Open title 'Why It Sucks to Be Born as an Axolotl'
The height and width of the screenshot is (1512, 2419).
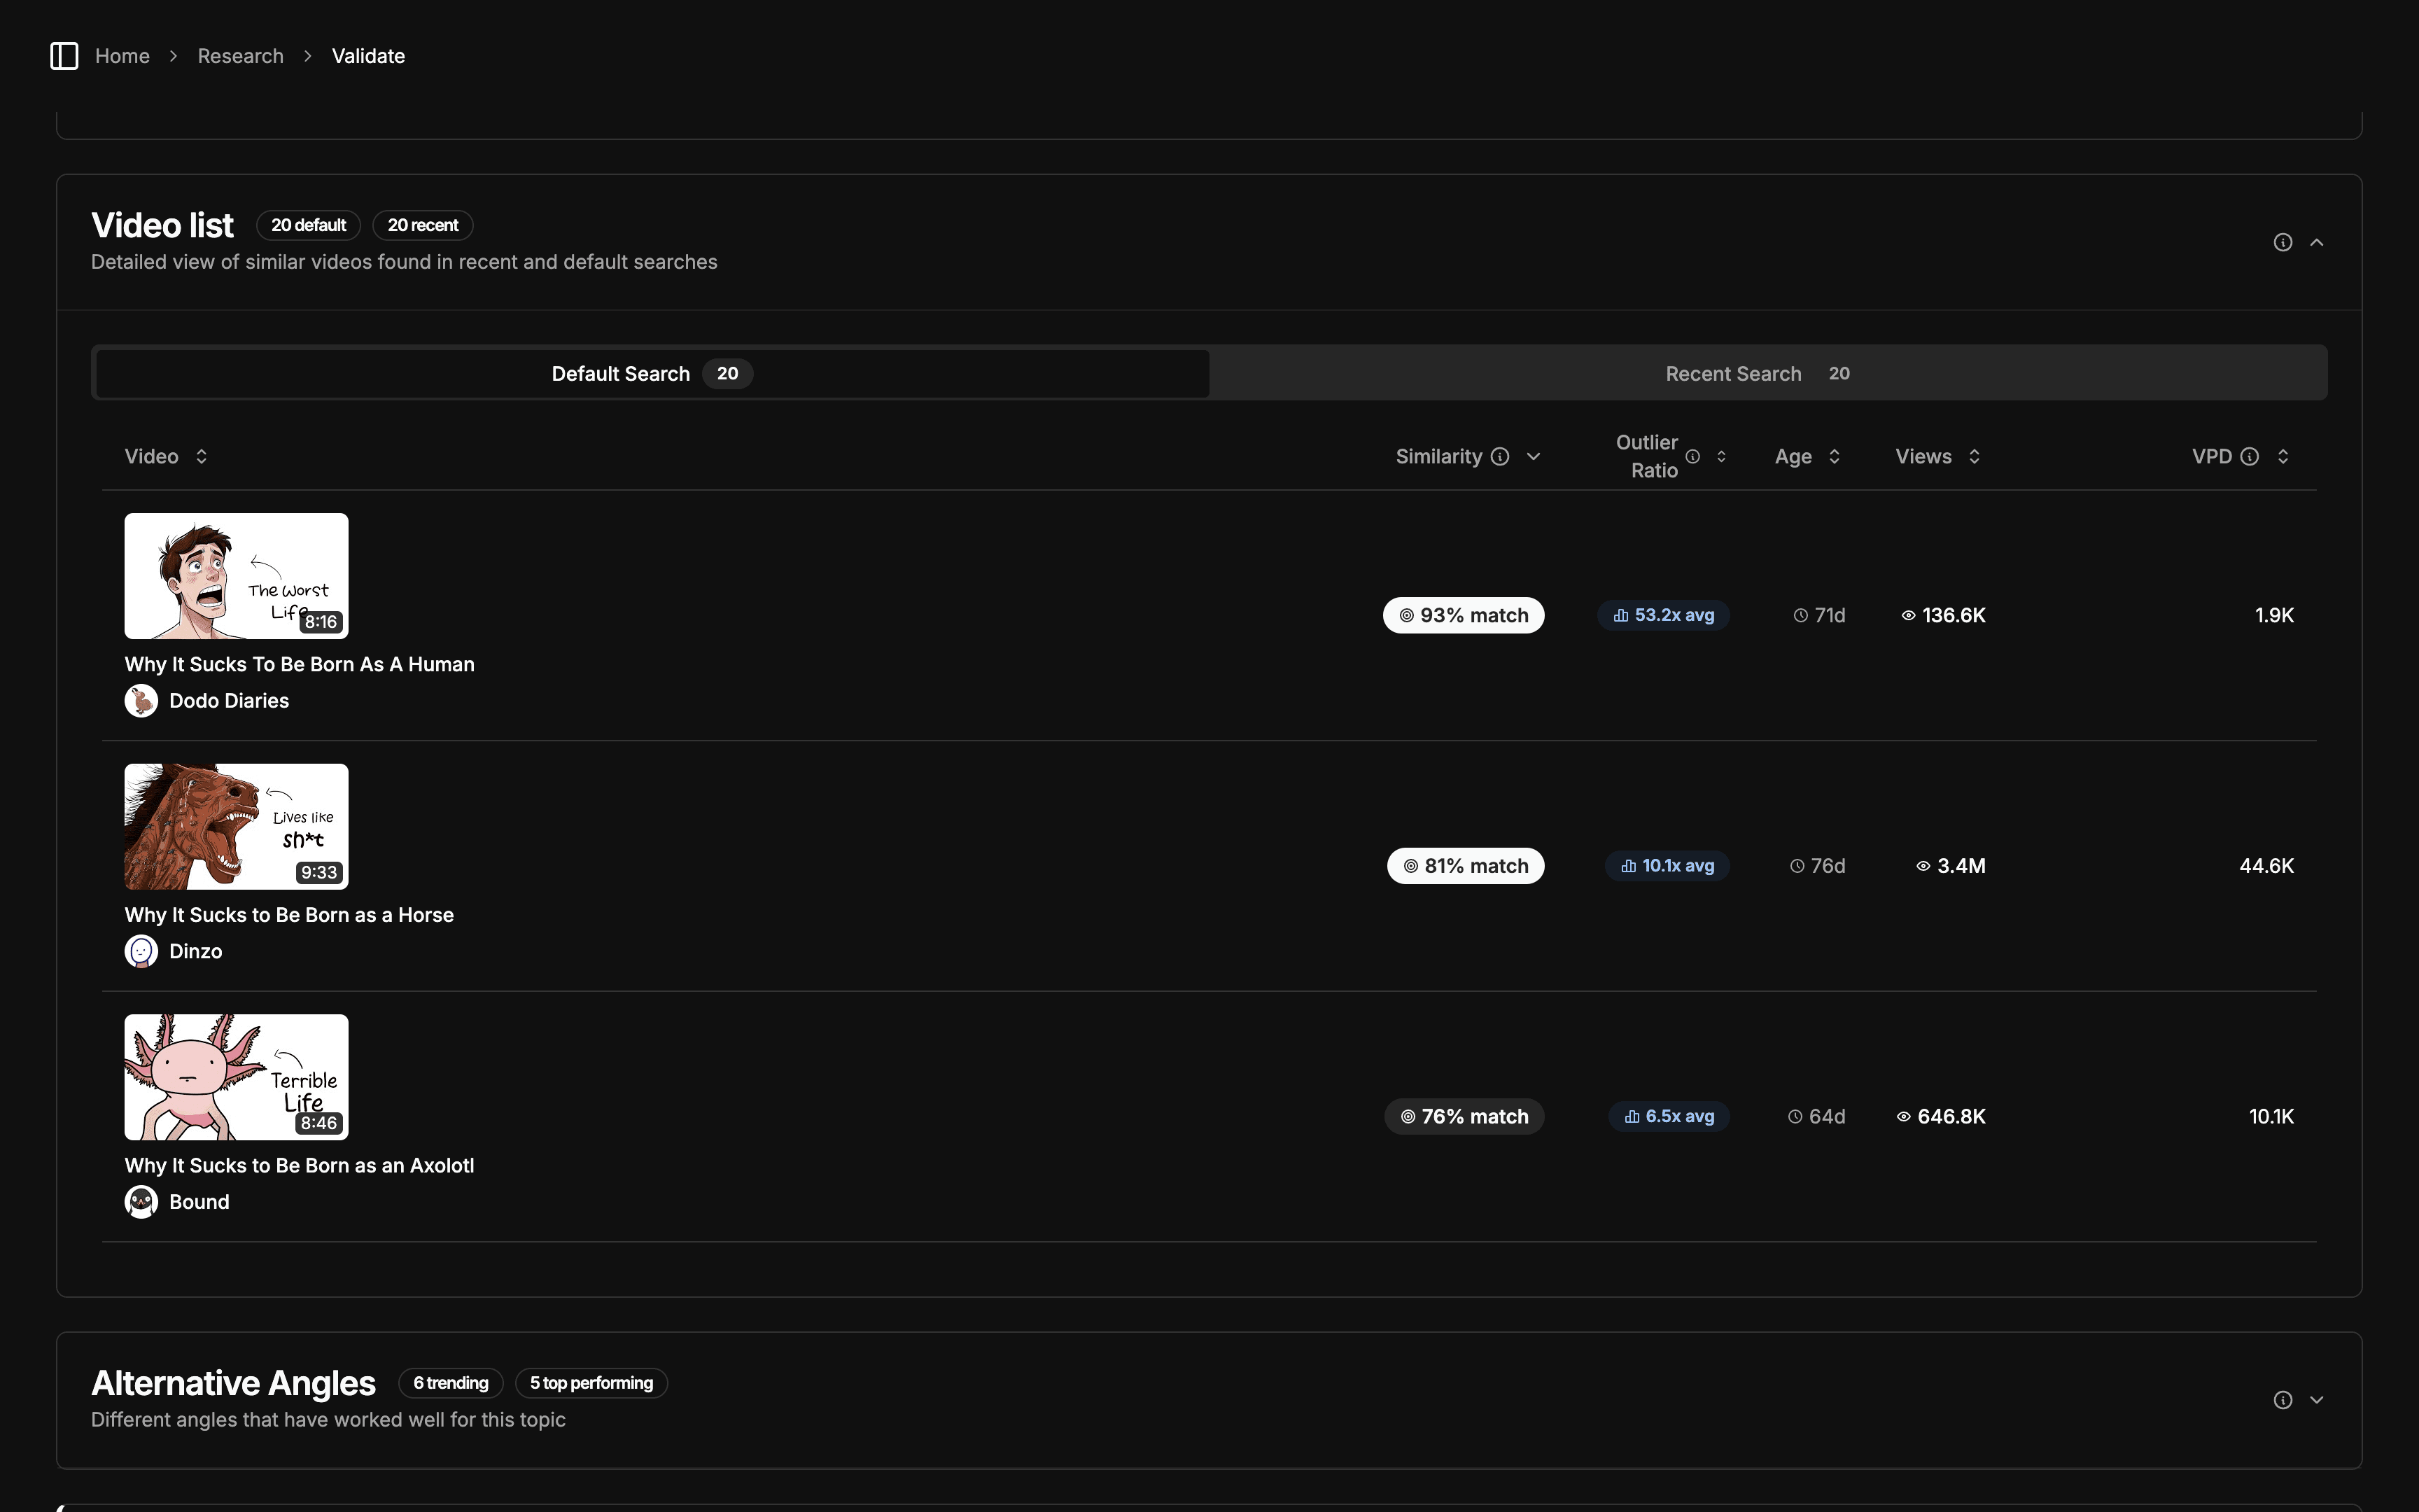299,1165
